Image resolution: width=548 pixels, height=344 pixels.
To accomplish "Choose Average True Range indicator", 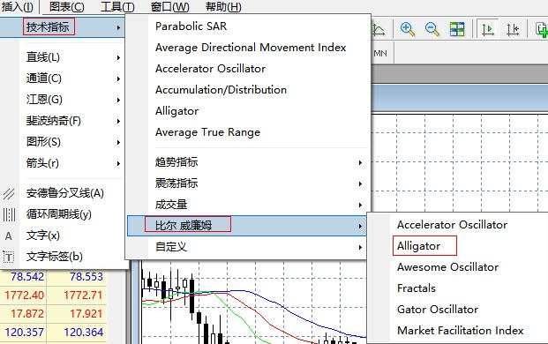I will tap(207, 132).
